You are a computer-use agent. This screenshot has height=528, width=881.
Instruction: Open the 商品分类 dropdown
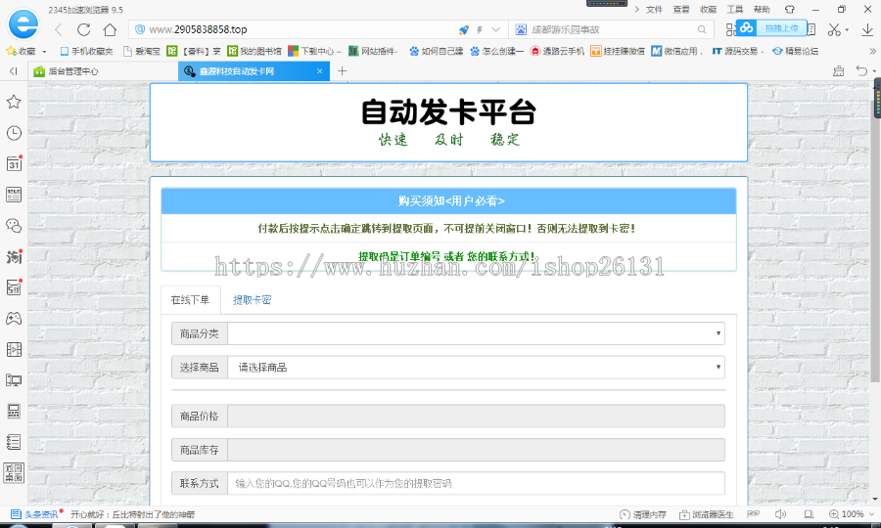476,333
